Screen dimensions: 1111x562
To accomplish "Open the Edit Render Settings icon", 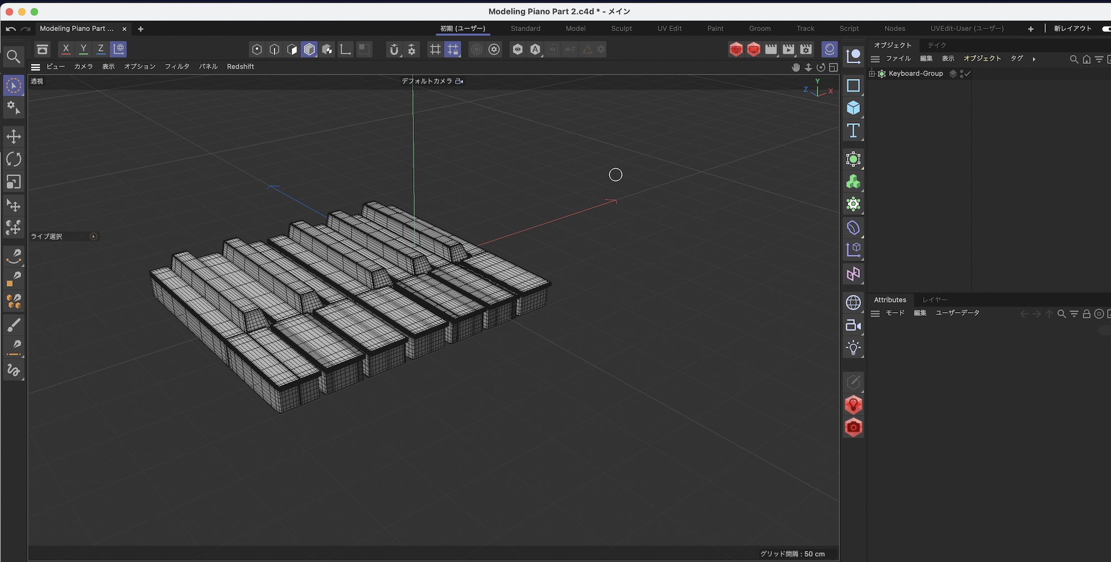I will tap(806, 49).
